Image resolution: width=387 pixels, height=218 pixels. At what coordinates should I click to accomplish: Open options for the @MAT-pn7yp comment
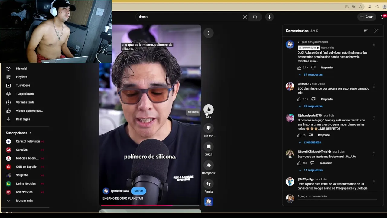[374, 182]
